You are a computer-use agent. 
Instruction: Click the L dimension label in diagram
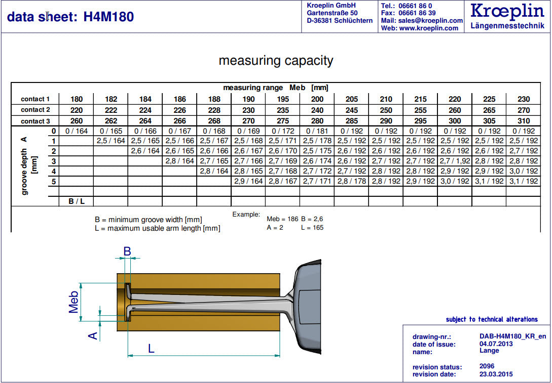click(151, 348)
